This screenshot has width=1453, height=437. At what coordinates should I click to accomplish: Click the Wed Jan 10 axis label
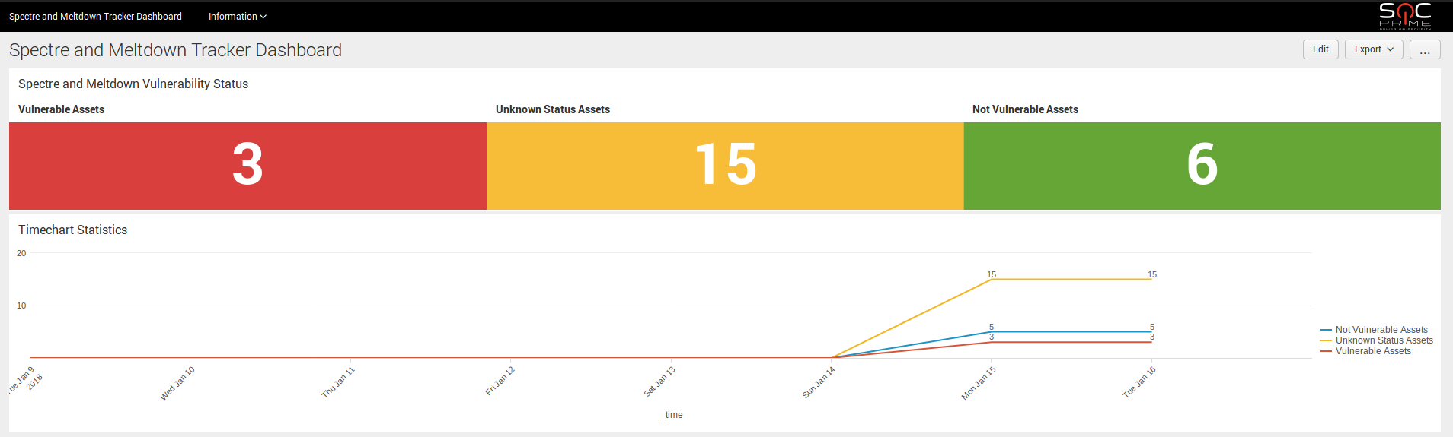(x=177, y=383)
